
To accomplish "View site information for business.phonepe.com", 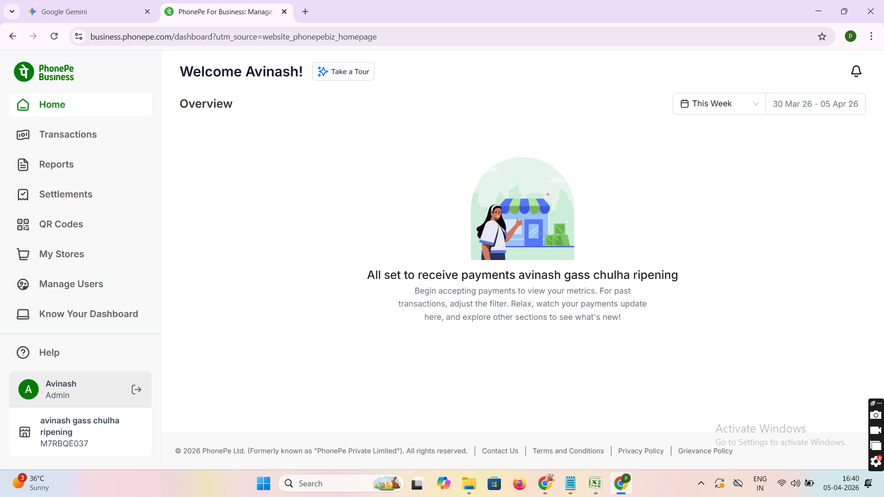I will point(79,36).
